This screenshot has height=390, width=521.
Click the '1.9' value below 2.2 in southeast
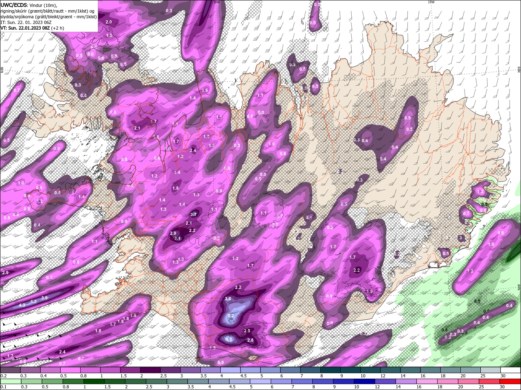tap(370, 291)
